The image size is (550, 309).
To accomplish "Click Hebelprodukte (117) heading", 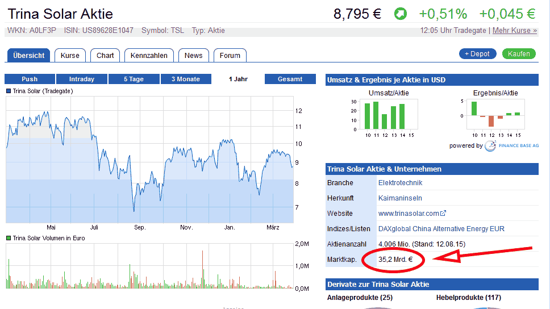I will [469, 298].
